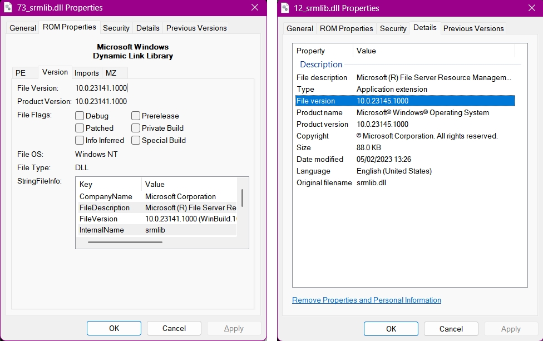
Task: Select the Product name row in Details
Action: pos(405,112)
